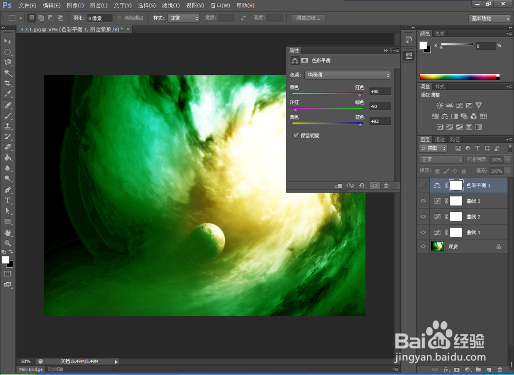Screen dimensions: 514x375
Task: Open the Properties panel flyout menu
Action: tap(396, 50)
